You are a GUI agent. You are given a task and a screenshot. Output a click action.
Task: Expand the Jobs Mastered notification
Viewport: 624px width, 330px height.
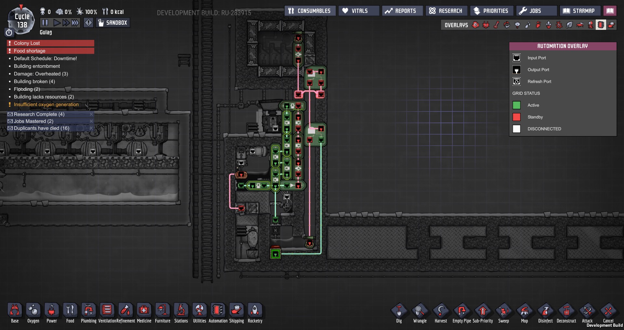tap(33, 121)
